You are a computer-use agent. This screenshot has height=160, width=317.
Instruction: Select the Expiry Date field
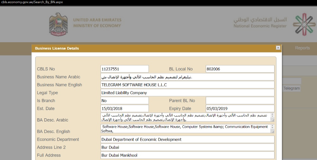[x=240, y=109]
